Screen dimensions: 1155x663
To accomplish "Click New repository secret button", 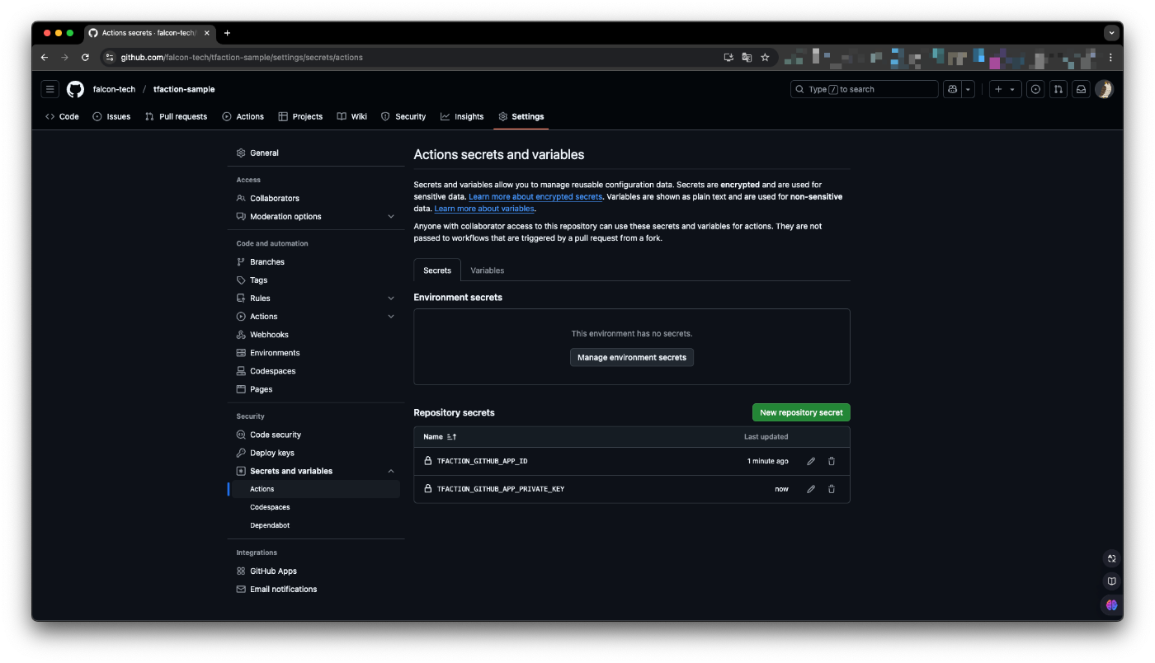I will click(801, 412).
